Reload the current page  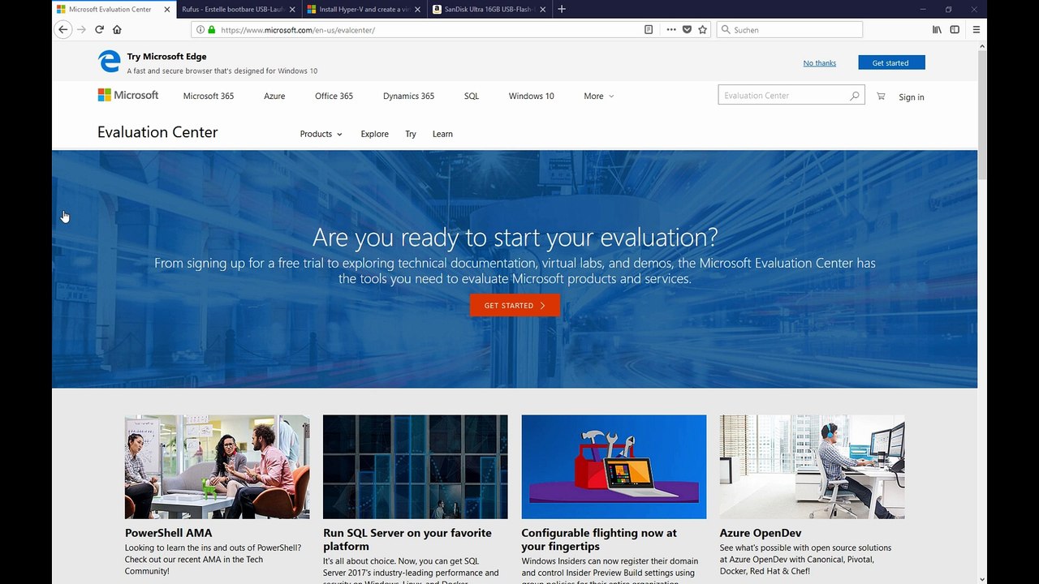click(x=99, y=29)
